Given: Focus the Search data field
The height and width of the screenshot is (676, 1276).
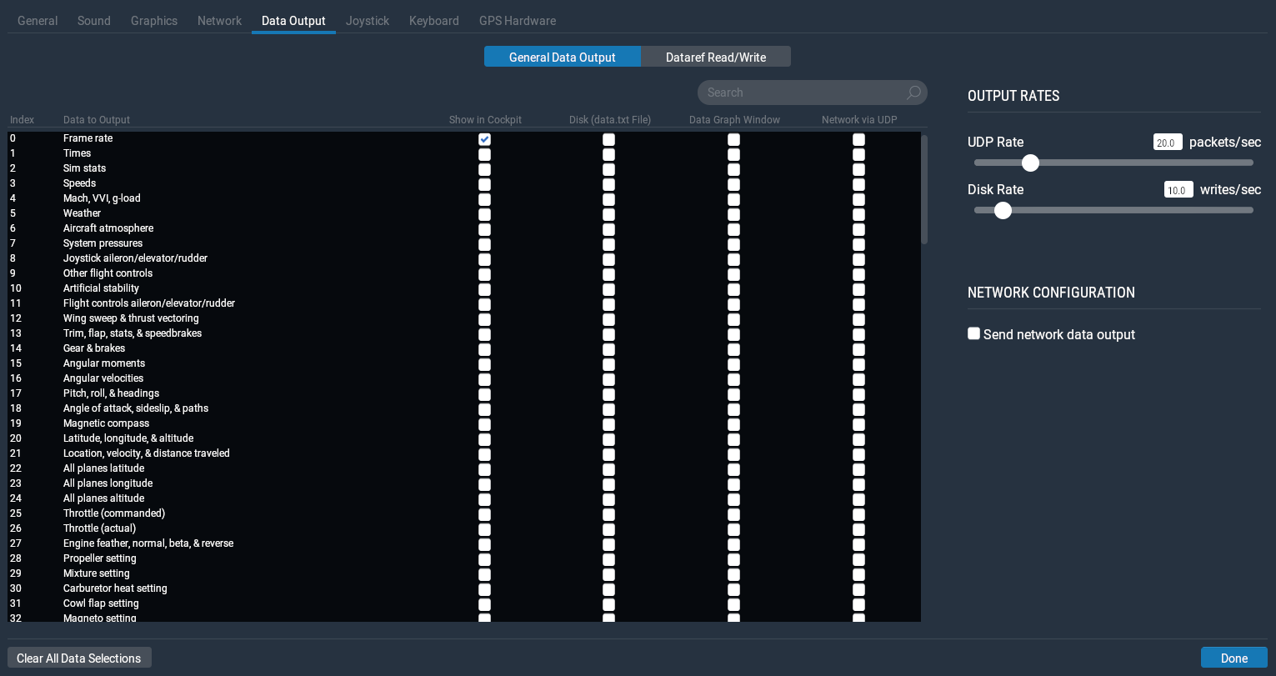Looking at the screenshot, I should pos(800,93).
